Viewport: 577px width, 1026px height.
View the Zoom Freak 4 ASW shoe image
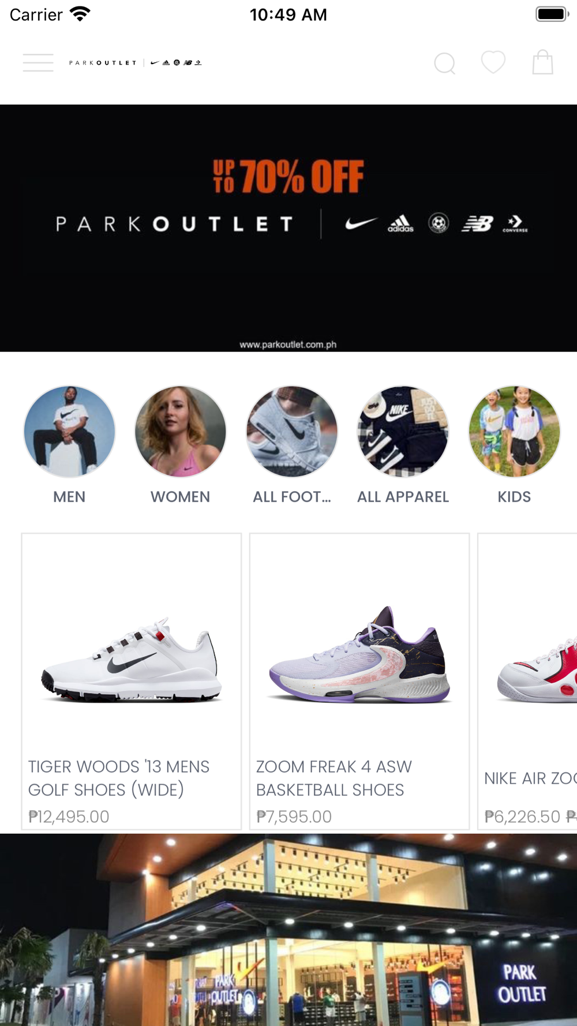pyautogui.click(x=359, y=655)
